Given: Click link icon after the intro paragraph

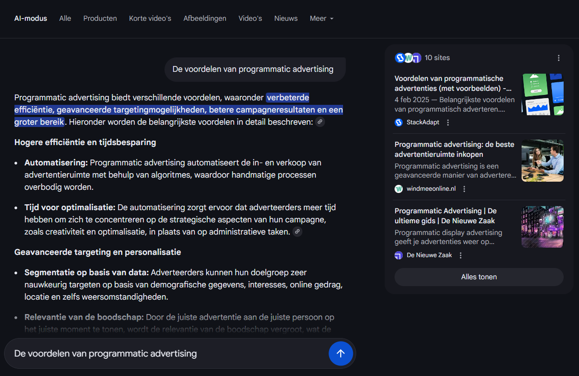Looking at the screenshot, I should [320, 122].
